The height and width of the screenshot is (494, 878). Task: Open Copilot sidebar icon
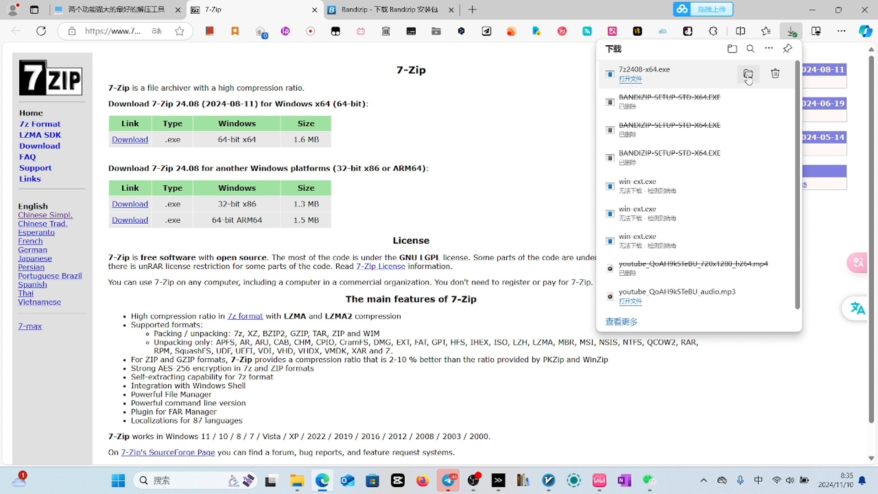pos(865,31)
